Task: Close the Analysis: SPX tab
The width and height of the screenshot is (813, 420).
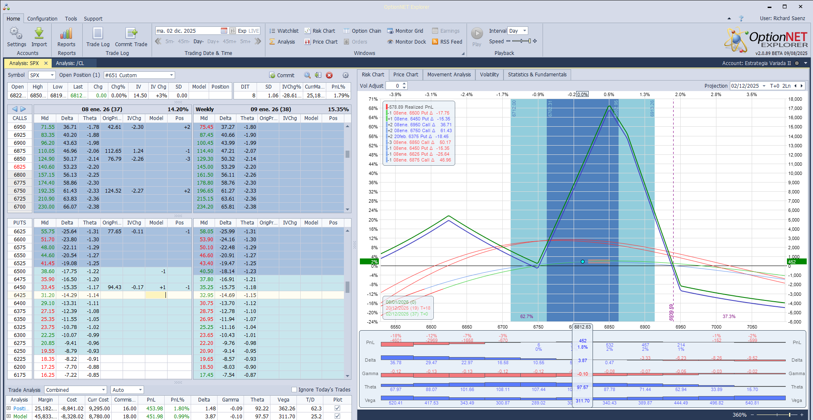Action: (x=46, y=63)
